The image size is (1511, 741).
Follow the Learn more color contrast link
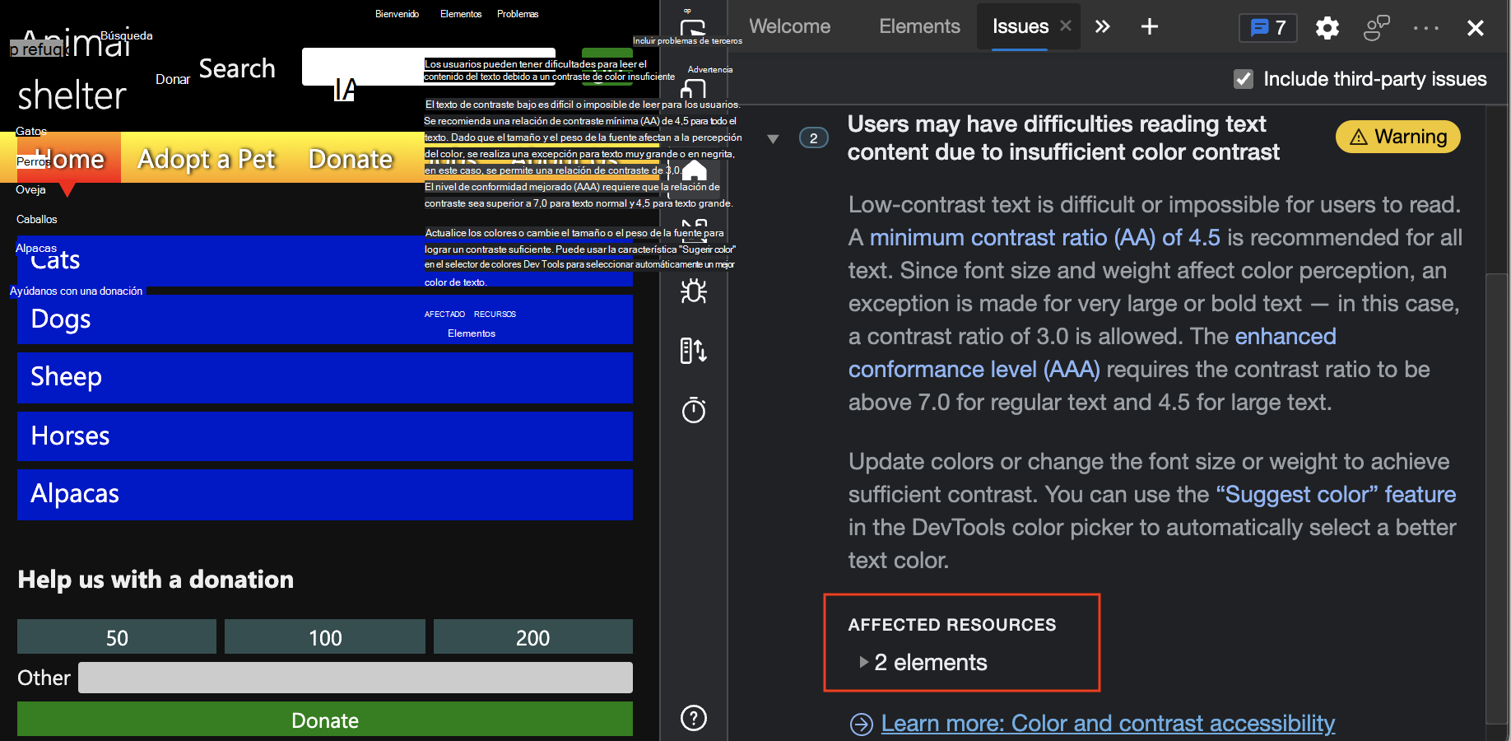pyautogui.click(x=1108, y=723)
